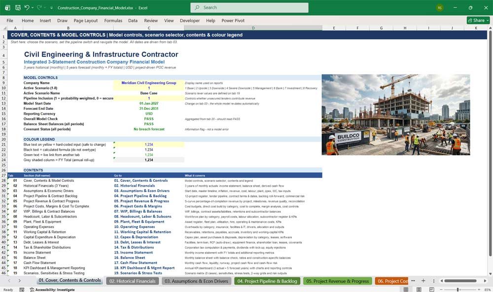The width and height of the screenshot is (493, 292).
Task: Click the previous sheet navigation arrow
Action: pos(9,281)
